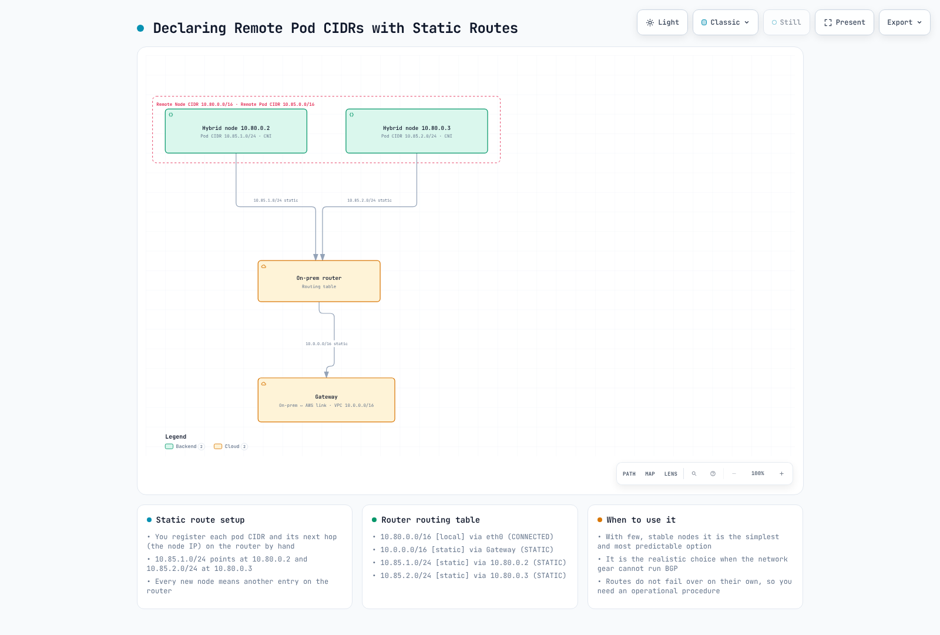The height and width of the screenshot is (635, 940).
Task: Click the help question mark icon
Action: tap(713, 474)
